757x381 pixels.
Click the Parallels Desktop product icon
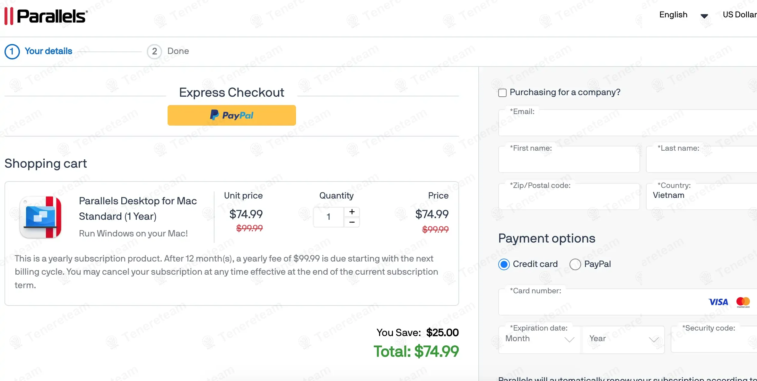click(40, 217)
